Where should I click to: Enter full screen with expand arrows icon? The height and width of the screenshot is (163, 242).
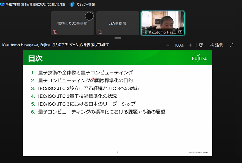[232, 45]
